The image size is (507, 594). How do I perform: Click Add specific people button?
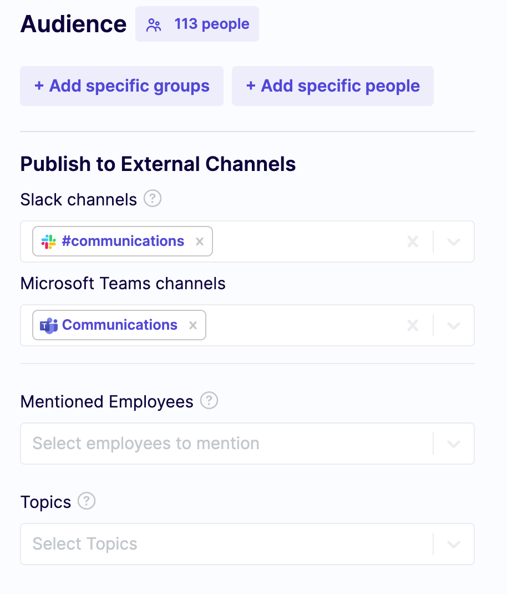[333, 86]
